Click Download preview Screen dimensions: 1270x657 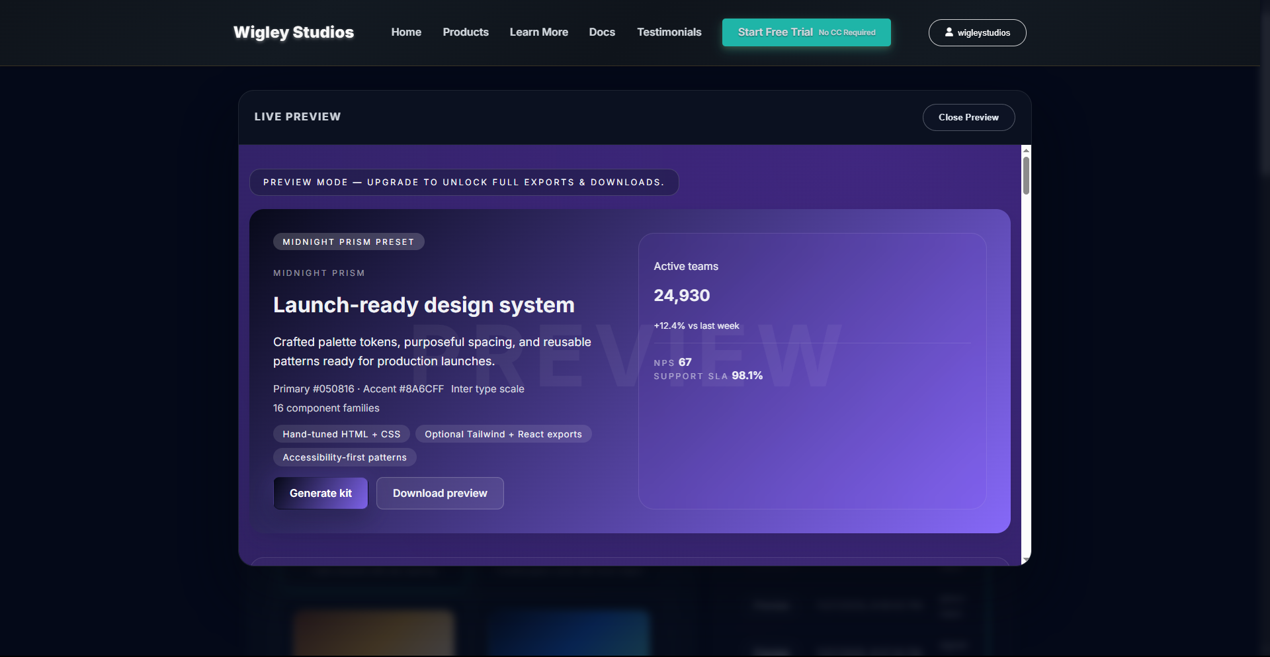click(440, 493)
